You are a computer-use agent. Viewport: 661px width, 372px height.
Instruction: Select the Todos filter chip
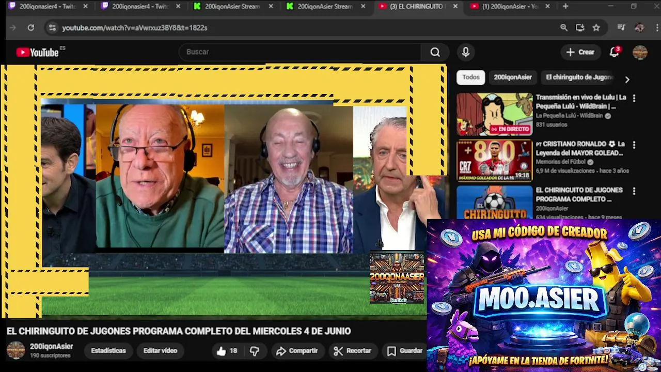tap(471, 78)
